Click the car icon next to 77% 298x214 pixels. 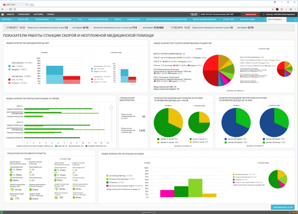pos(12,198)
